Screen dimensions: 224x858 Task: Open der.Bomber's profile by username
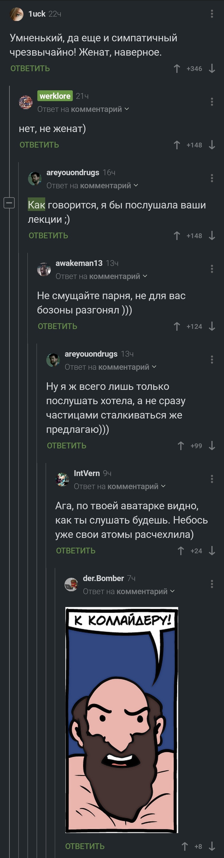point(103,578)
